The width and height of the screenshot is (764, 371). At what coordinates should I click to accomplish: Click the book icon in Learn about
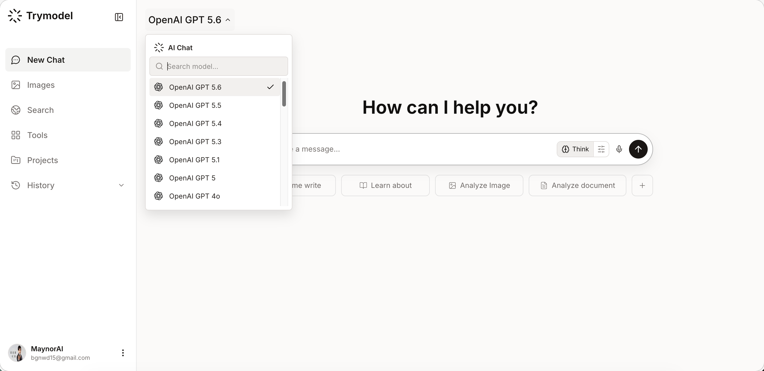tap(363, 185)
